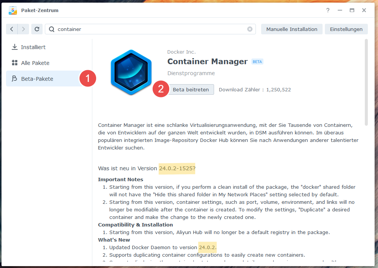Click the Container Manager title
The height and width of the screenshot is (268, 378).
pyautogui.click(x=208, y=62)
